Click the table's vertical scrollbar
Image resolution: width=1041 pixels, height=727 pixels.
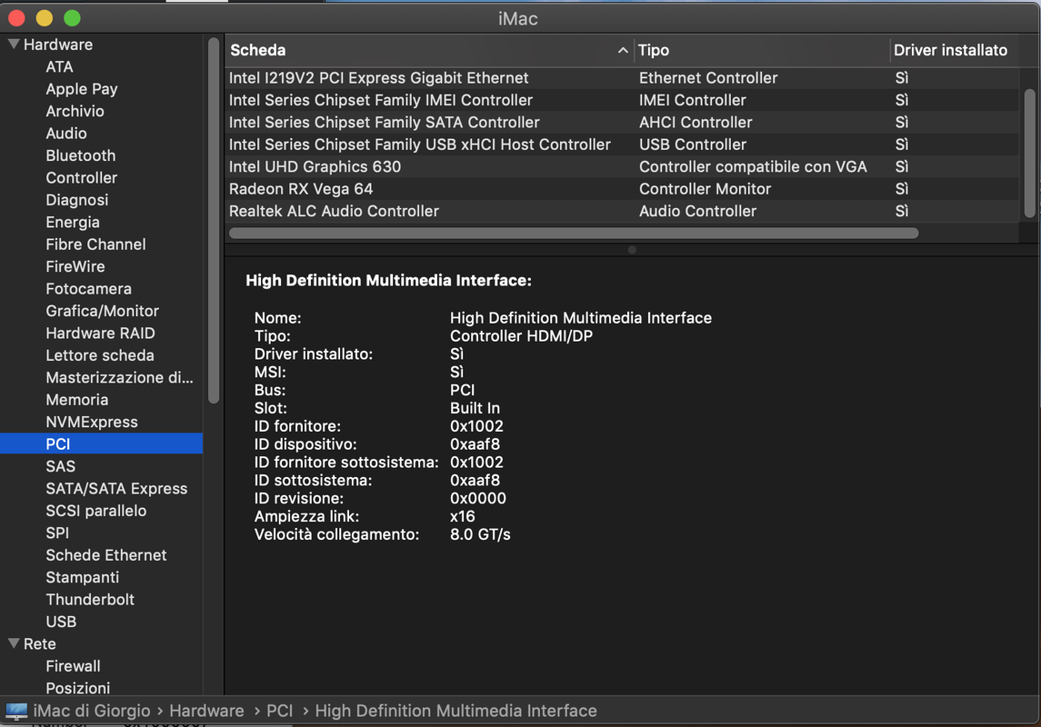[x=1030, y=154]
